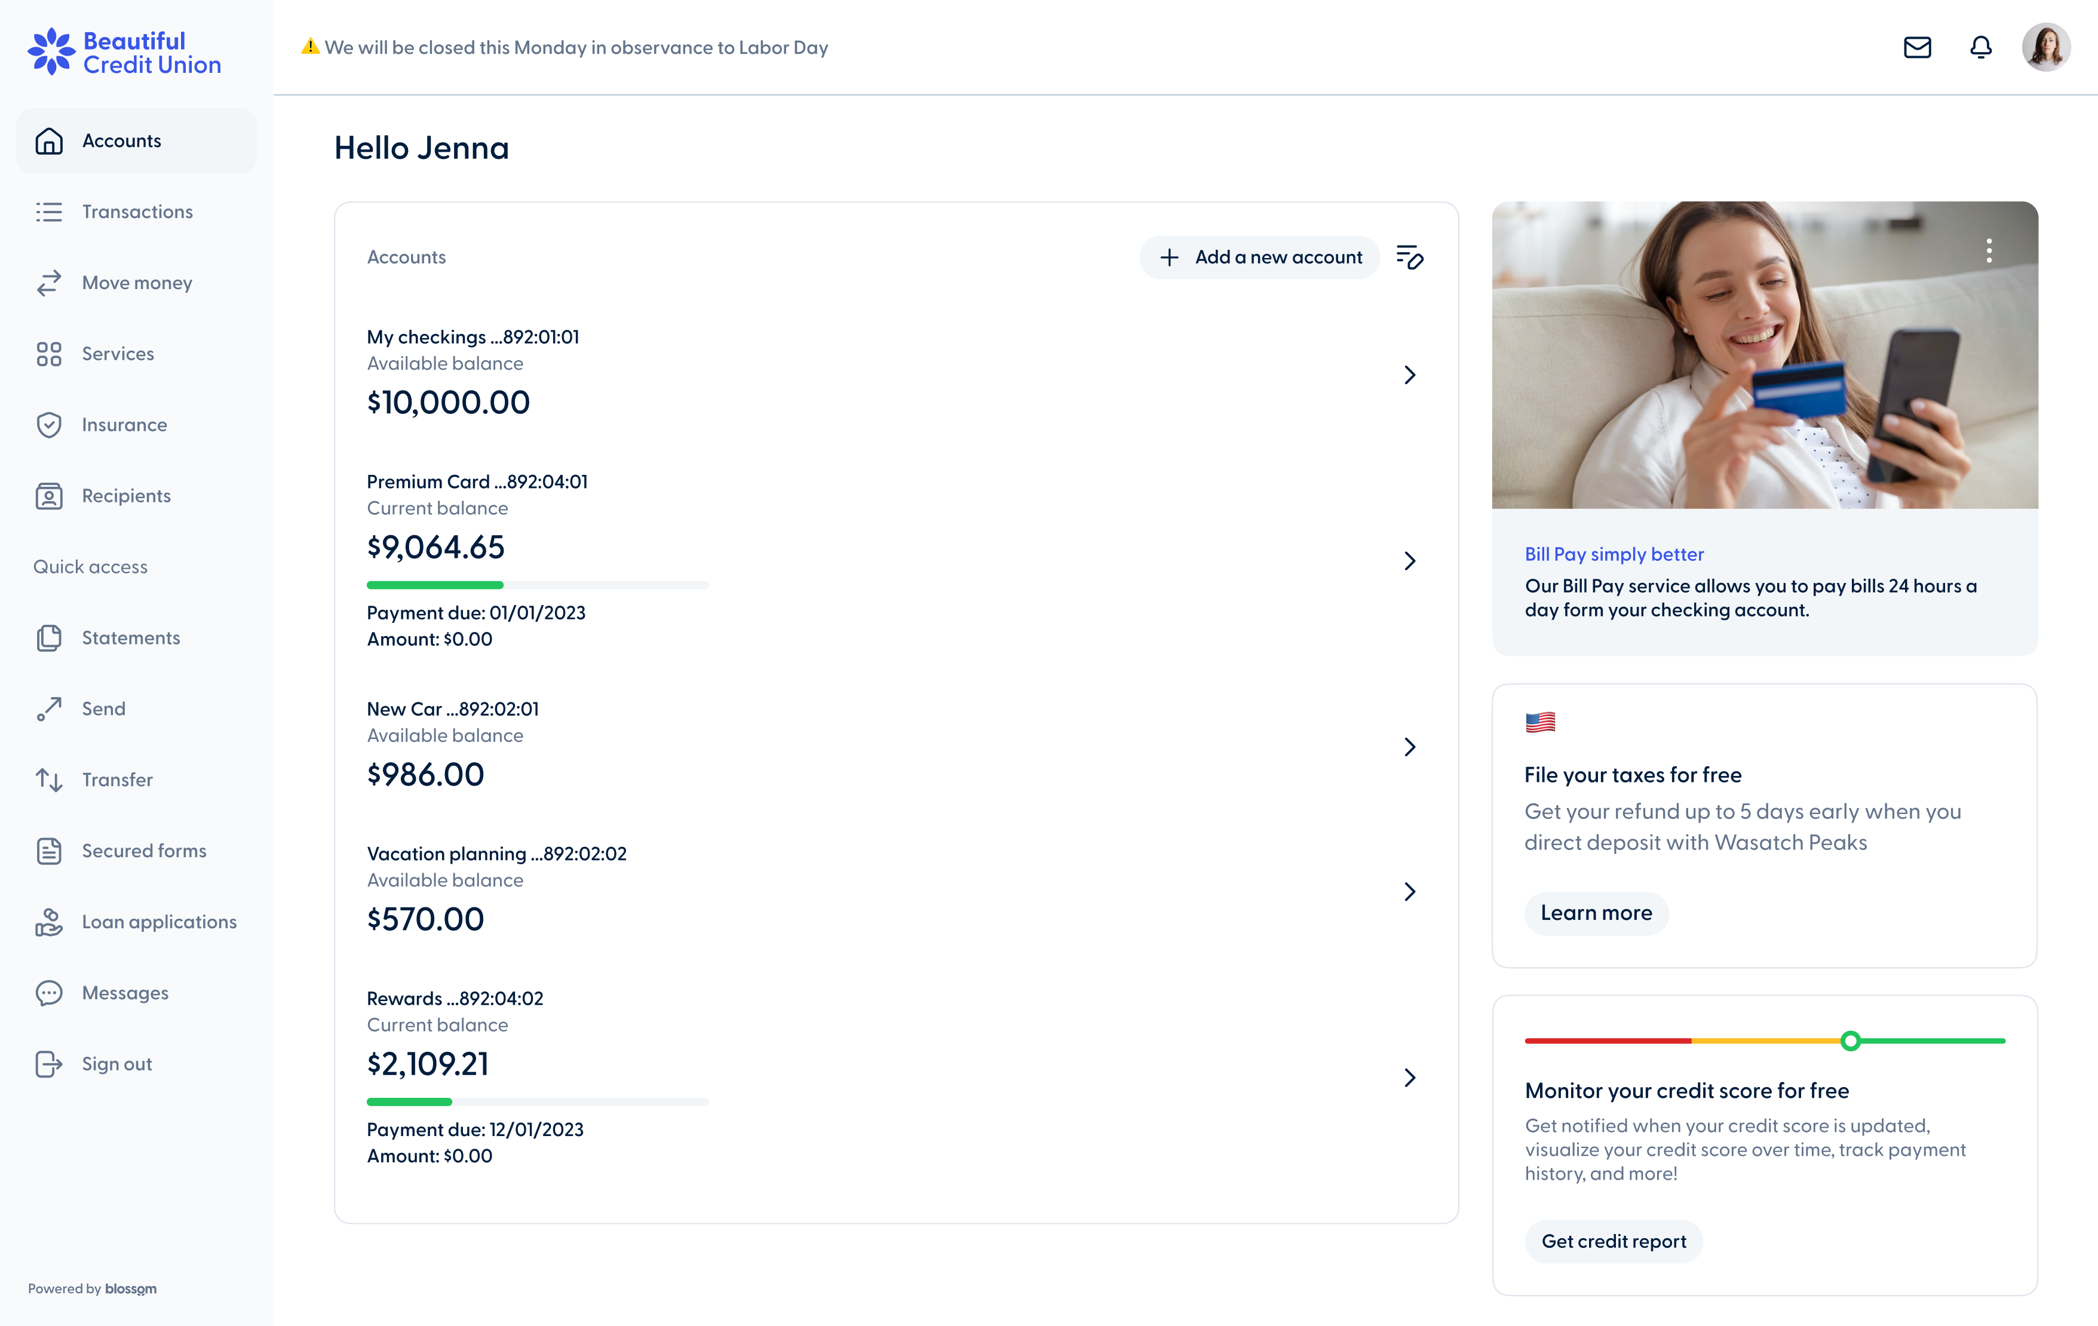Click the credit score slider handle

tap(1851, 1040)
